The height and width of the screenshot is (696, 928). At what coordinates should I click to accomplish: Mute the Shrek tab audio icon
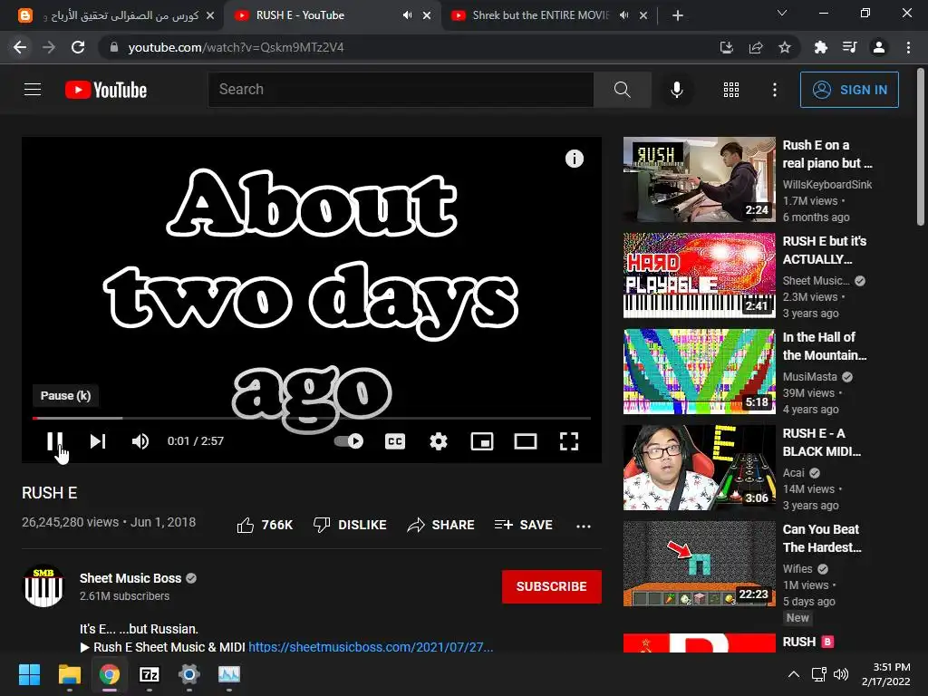pos(623,15)
